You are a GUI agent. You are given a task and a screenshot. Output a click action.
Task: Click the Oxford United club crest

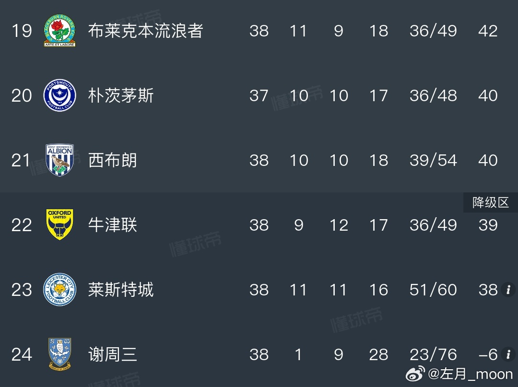coord(60,224)
